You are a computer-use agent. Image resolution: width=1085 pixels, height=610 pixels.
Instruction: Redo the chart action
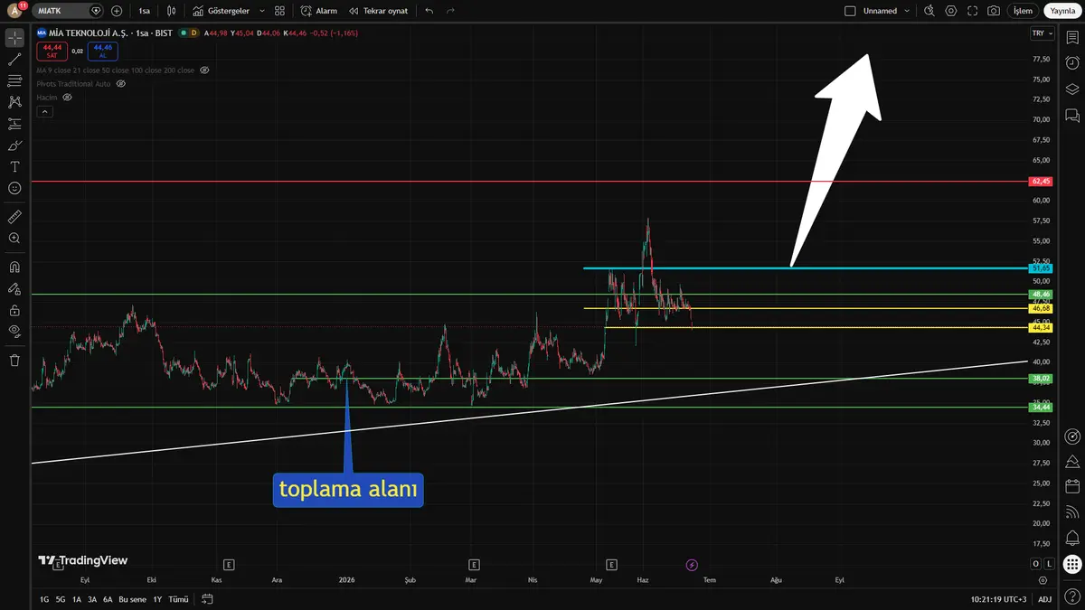(x=451, y=11)
